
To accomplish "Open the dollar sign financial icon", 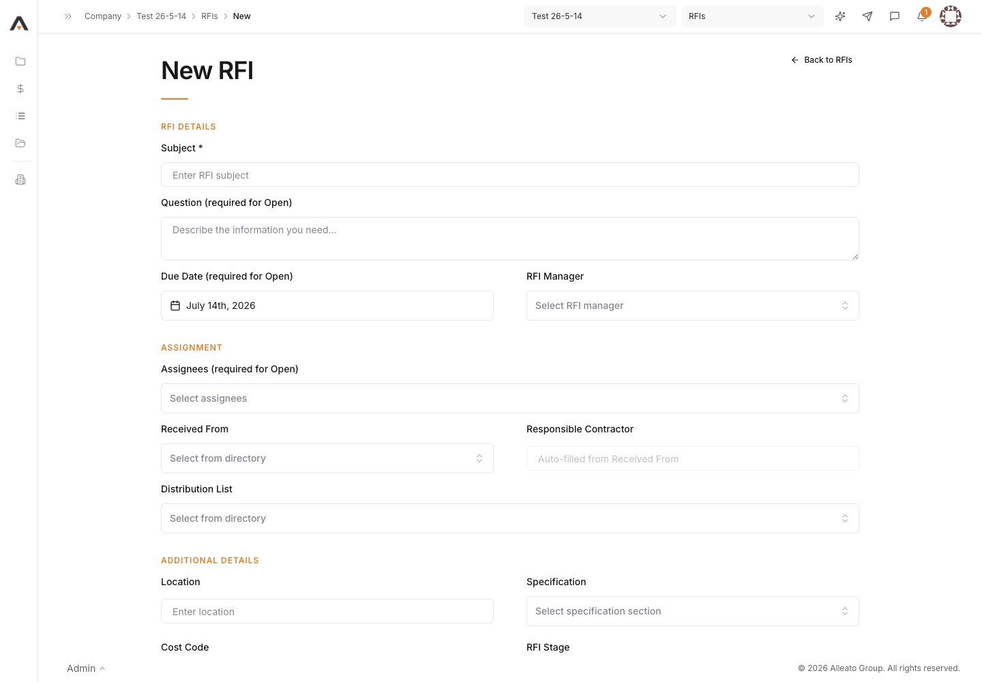I will tap(20, 89).
